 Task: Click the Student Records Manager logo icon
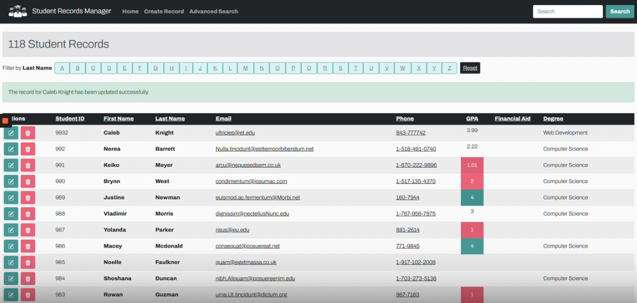click(17, 11)
